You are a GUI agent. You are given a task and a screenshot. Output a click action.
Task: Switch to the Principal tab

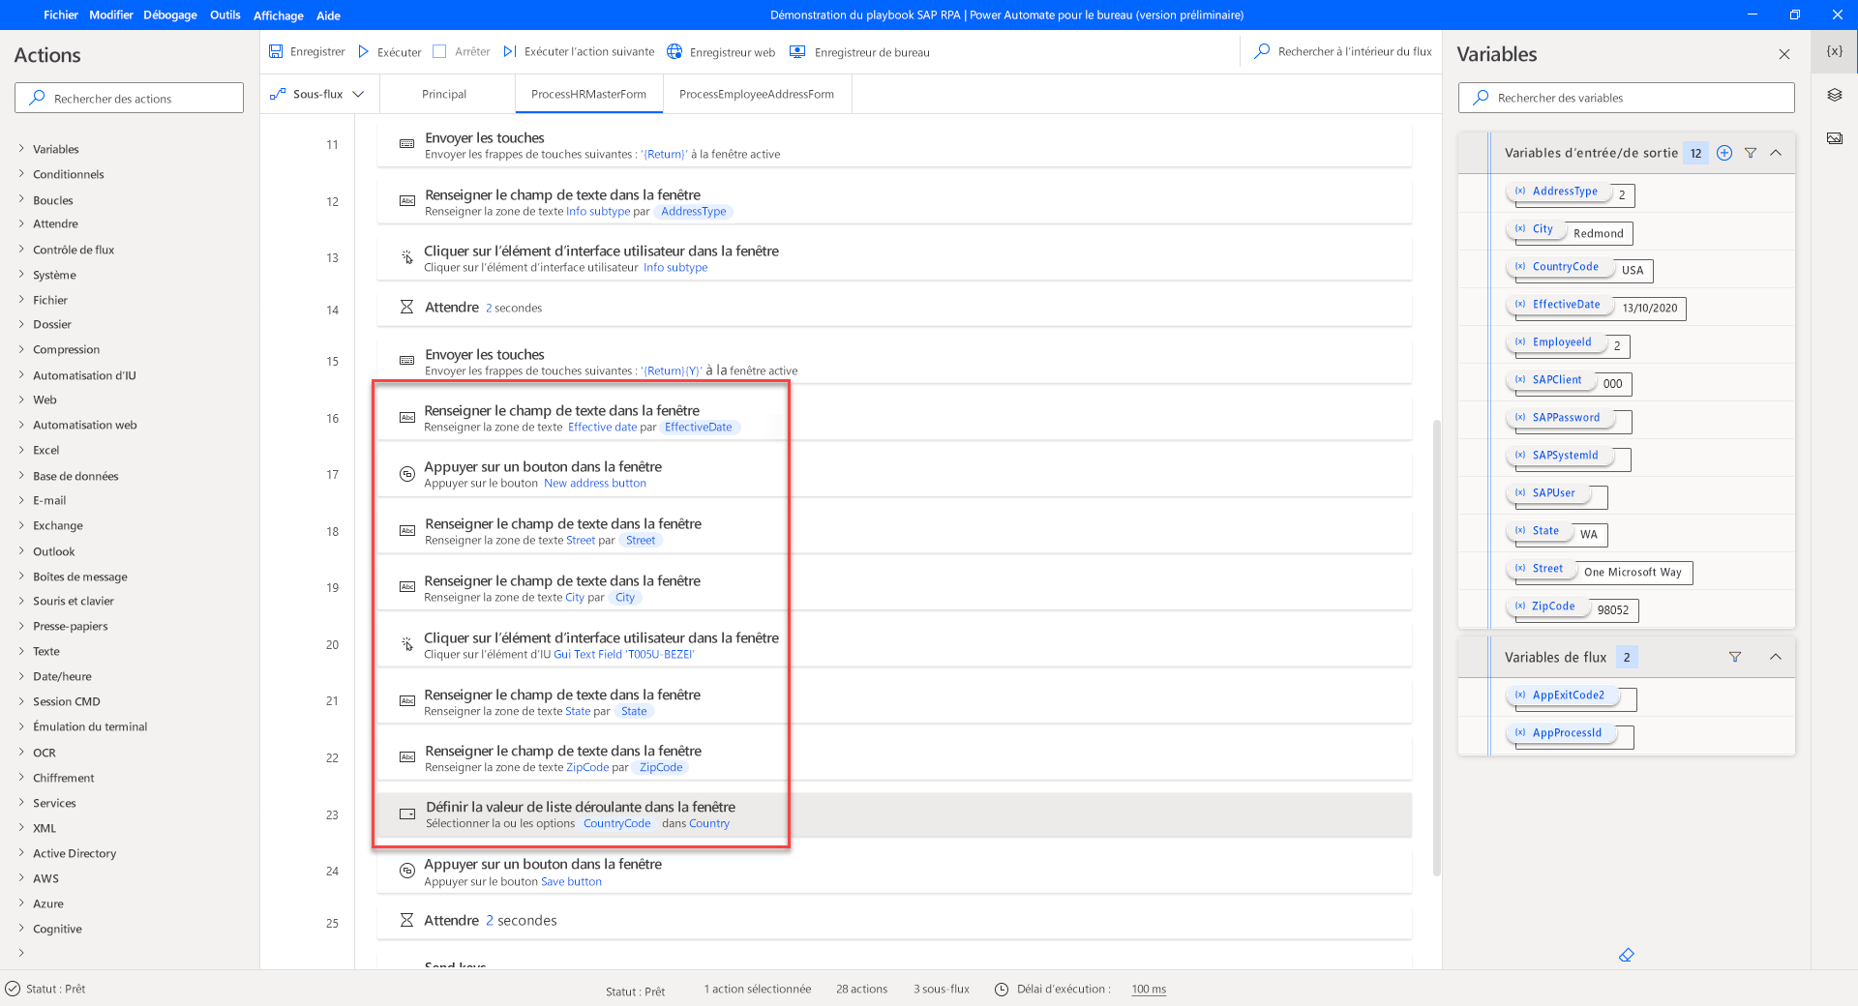coord(444,94)
